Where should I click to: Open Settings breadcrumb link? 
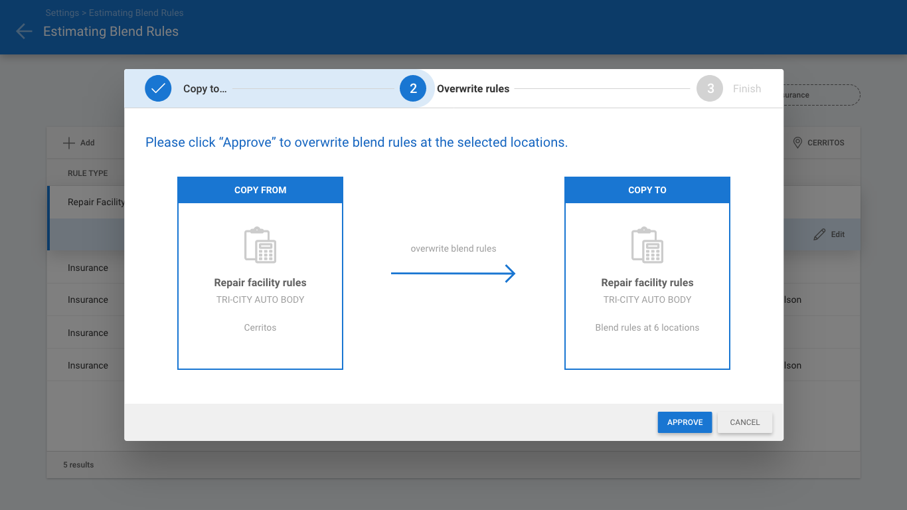click(62, 13)
